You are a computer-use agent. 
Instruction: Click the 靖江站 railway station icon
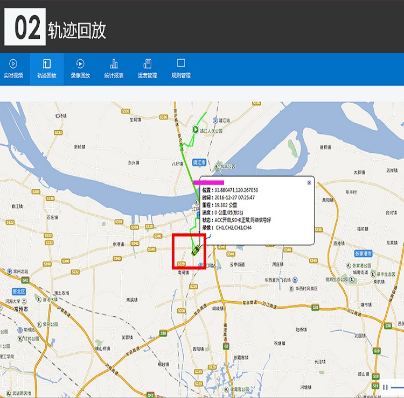coord(214,122)
